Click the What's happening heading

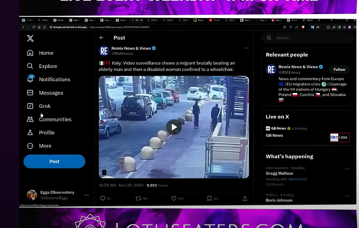point(289,156)
